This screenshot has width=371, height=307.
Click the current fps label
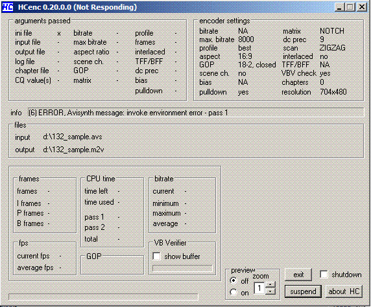point(33,256)
